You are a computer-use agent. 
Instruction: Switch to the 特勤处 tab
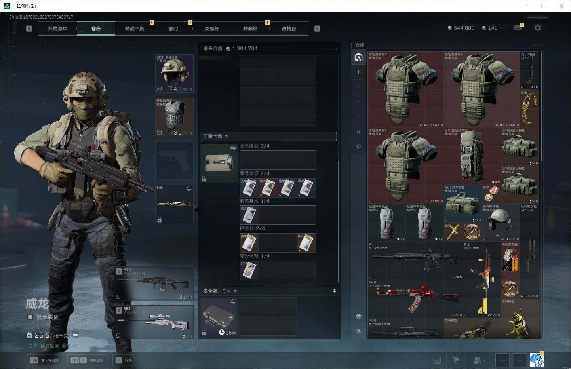tap(250, 29)
